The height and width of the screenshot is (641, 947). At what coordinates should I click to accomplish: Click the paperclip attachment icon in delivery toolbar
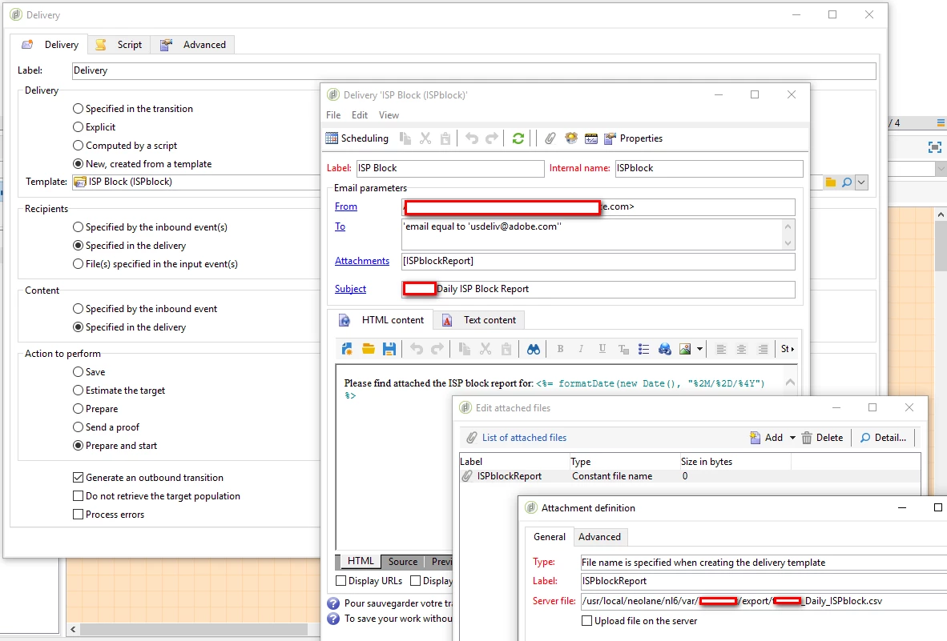pyautogui.click(x=550, y=138)
